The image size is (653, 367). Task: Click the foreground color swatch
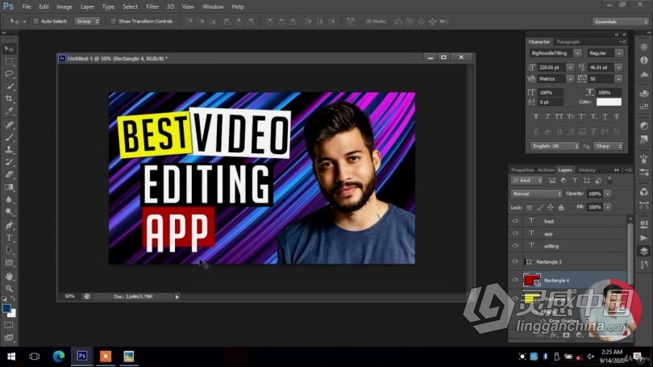[6, 309]
